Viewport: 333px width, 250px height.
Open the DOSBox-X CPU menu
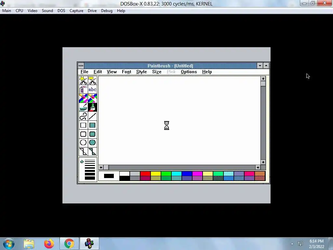coord(19,11)
